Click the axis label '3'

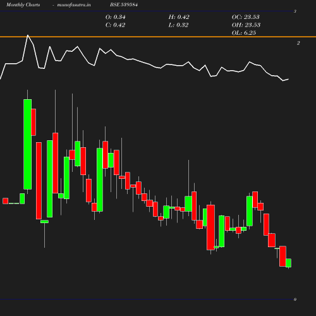coord(295,11)
